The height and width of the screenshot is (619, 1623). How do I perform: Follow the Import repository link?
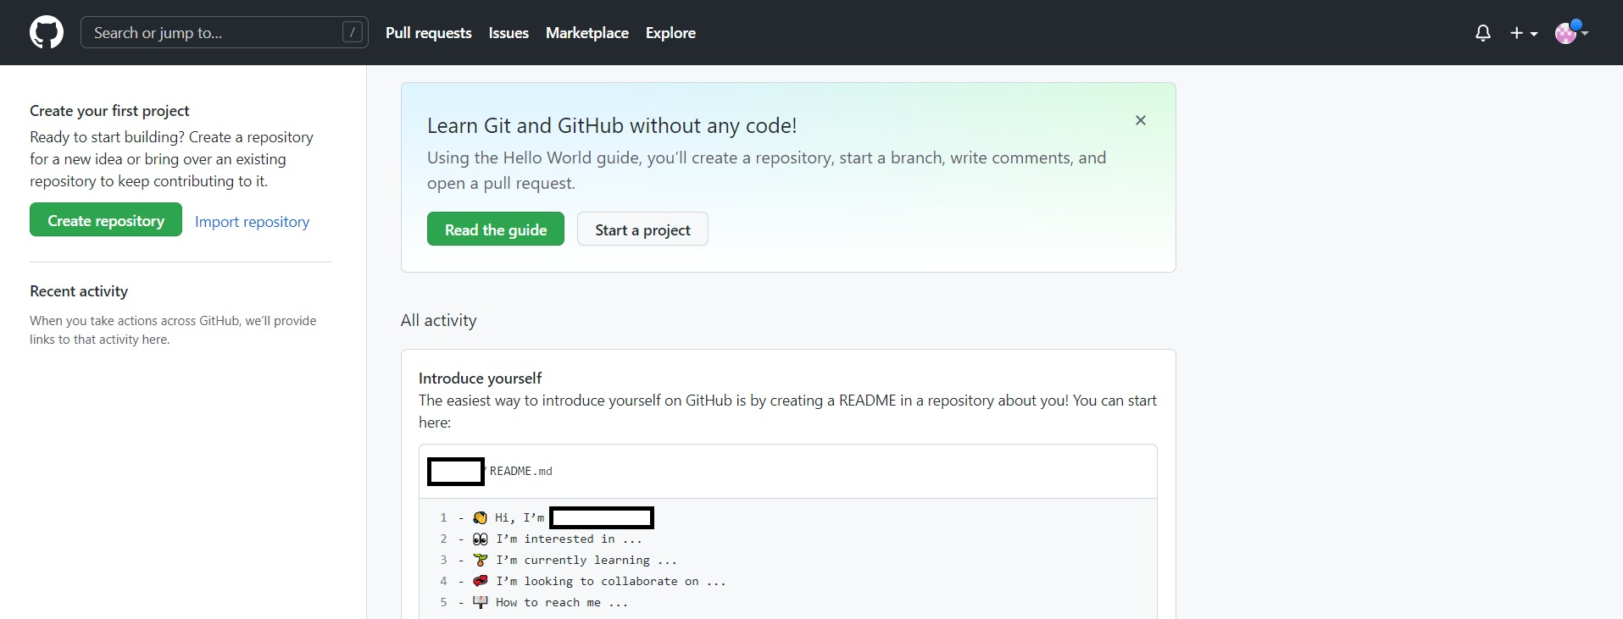point(252,222)
